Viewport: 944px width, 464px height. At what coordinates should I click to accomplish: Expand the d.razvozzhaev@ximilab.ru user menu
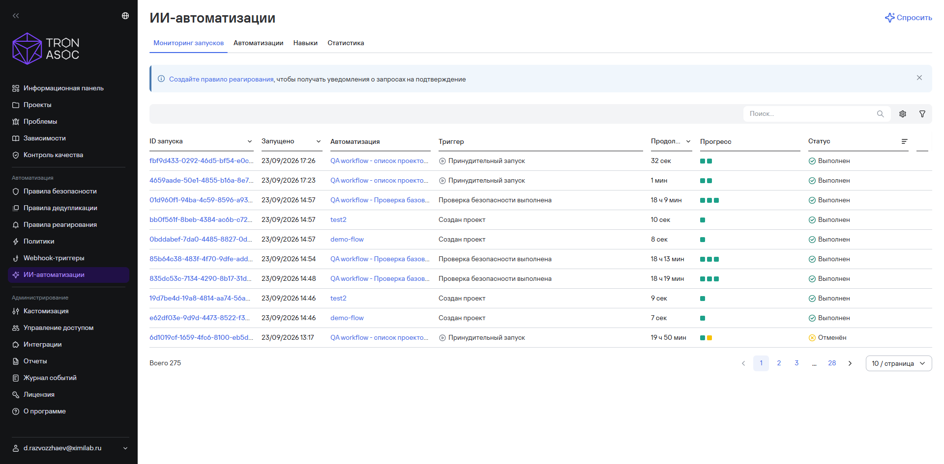click(69, 448)
